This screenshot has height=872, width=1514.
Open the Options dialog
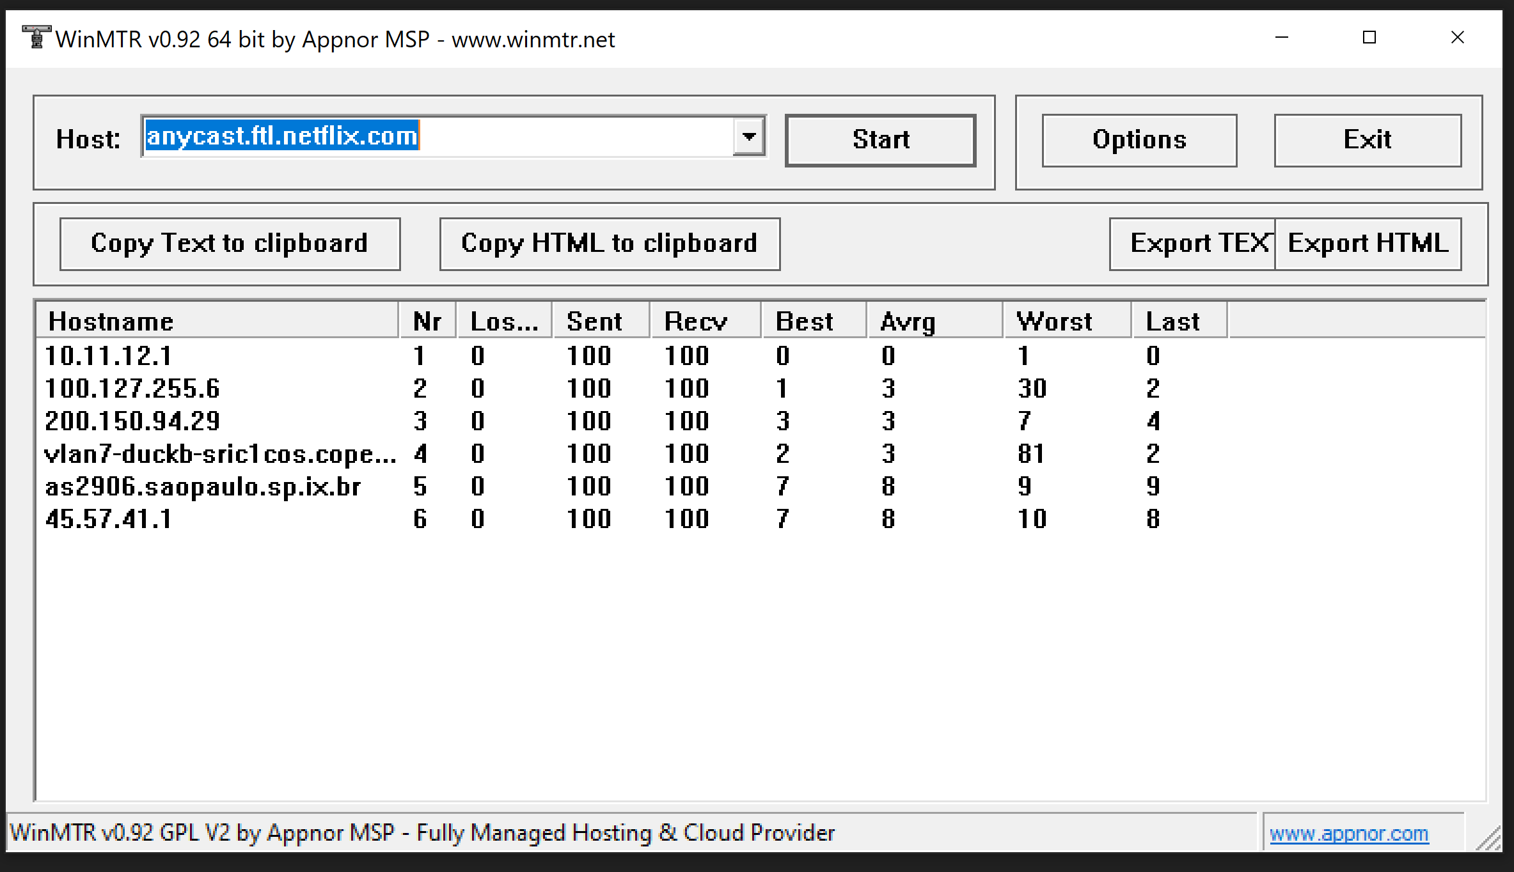(1139, 140)
